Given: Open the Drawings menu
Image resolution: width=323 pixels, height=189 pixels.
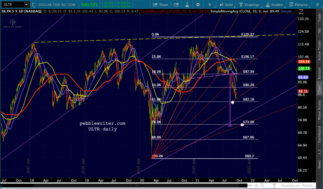Looking at the screenshot, I should pos(249,4).
